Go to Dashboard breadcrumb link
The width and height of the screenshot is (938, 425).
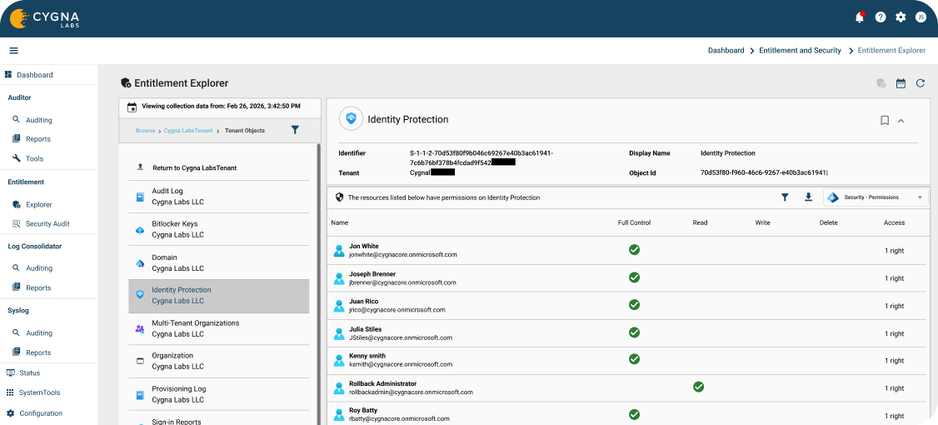726,51
